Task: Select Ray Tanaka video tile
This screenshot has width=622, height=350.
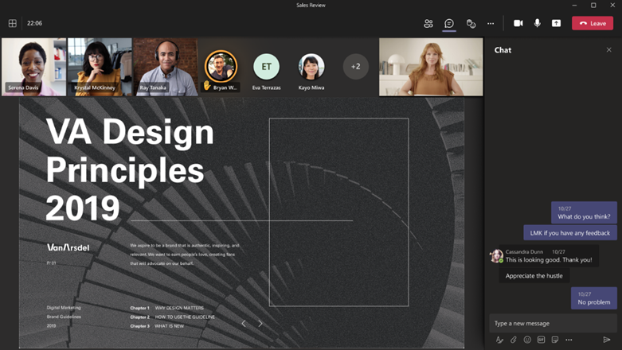Action: 166,67
